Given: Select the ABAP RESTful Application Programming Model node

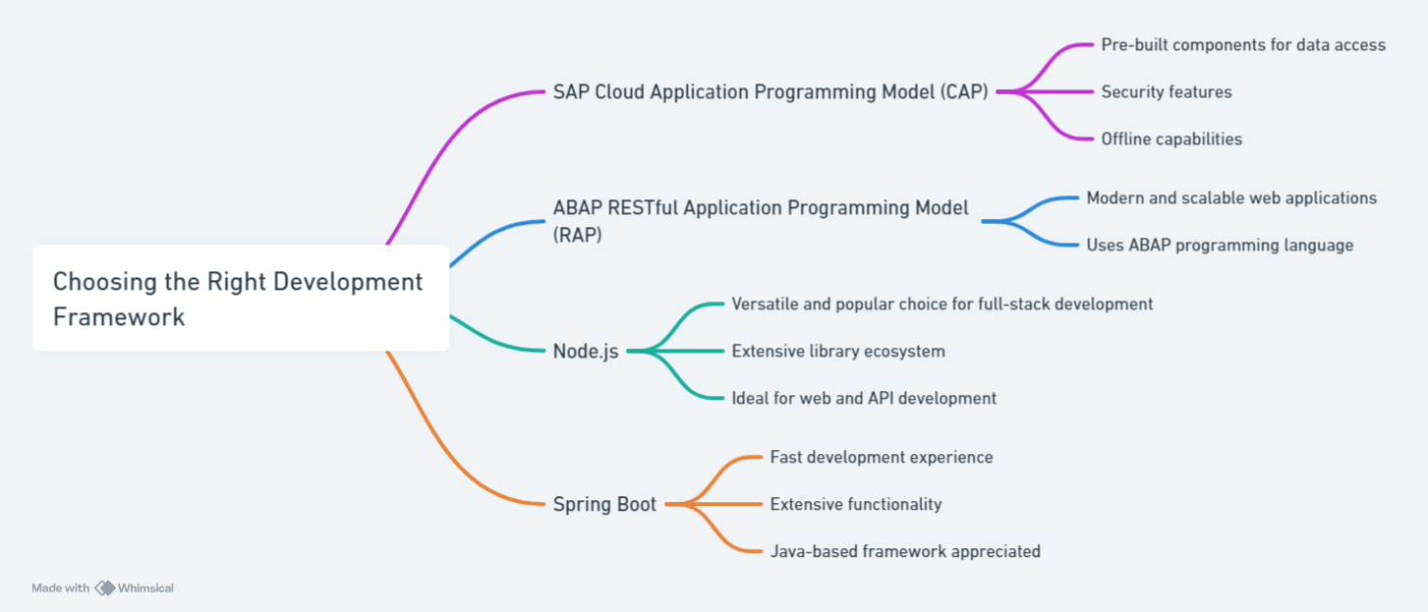Looking at the screenshot, I should (760, 220).
